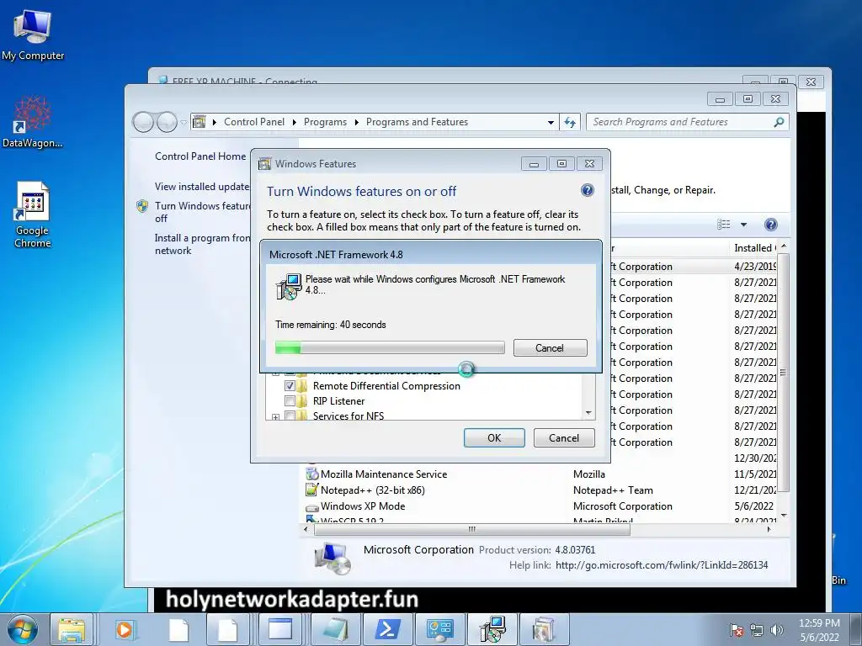862x646 pixels.
Task: Switch to Control Panel taskbar item
Action: click(439, 629)
